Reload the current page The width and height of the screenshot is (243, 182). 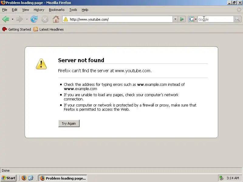click(x=34, y=19)
